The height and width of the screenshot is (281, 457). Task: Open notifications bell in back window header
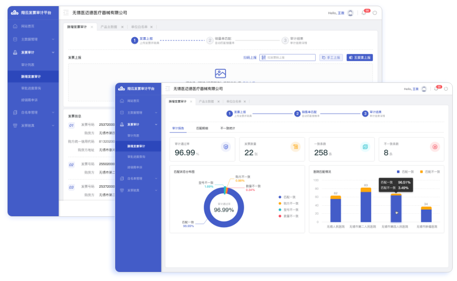(363, 13)
